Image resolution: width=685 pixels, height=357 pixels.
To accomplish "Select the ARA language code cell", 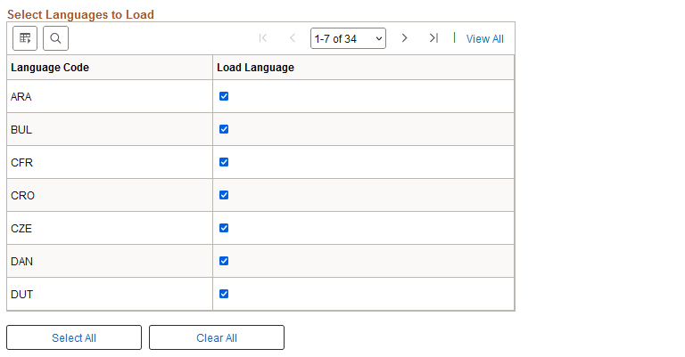I will (21, 96).
